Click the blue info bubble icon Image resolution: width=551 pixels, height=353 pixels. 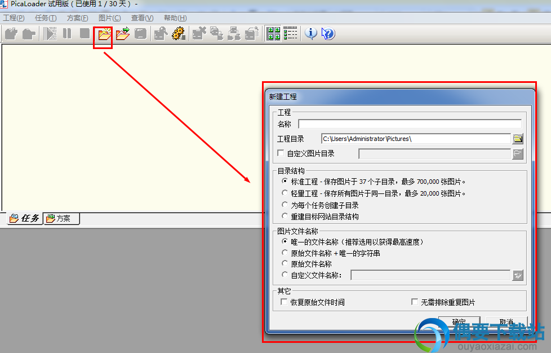click(x=310, y=34)
